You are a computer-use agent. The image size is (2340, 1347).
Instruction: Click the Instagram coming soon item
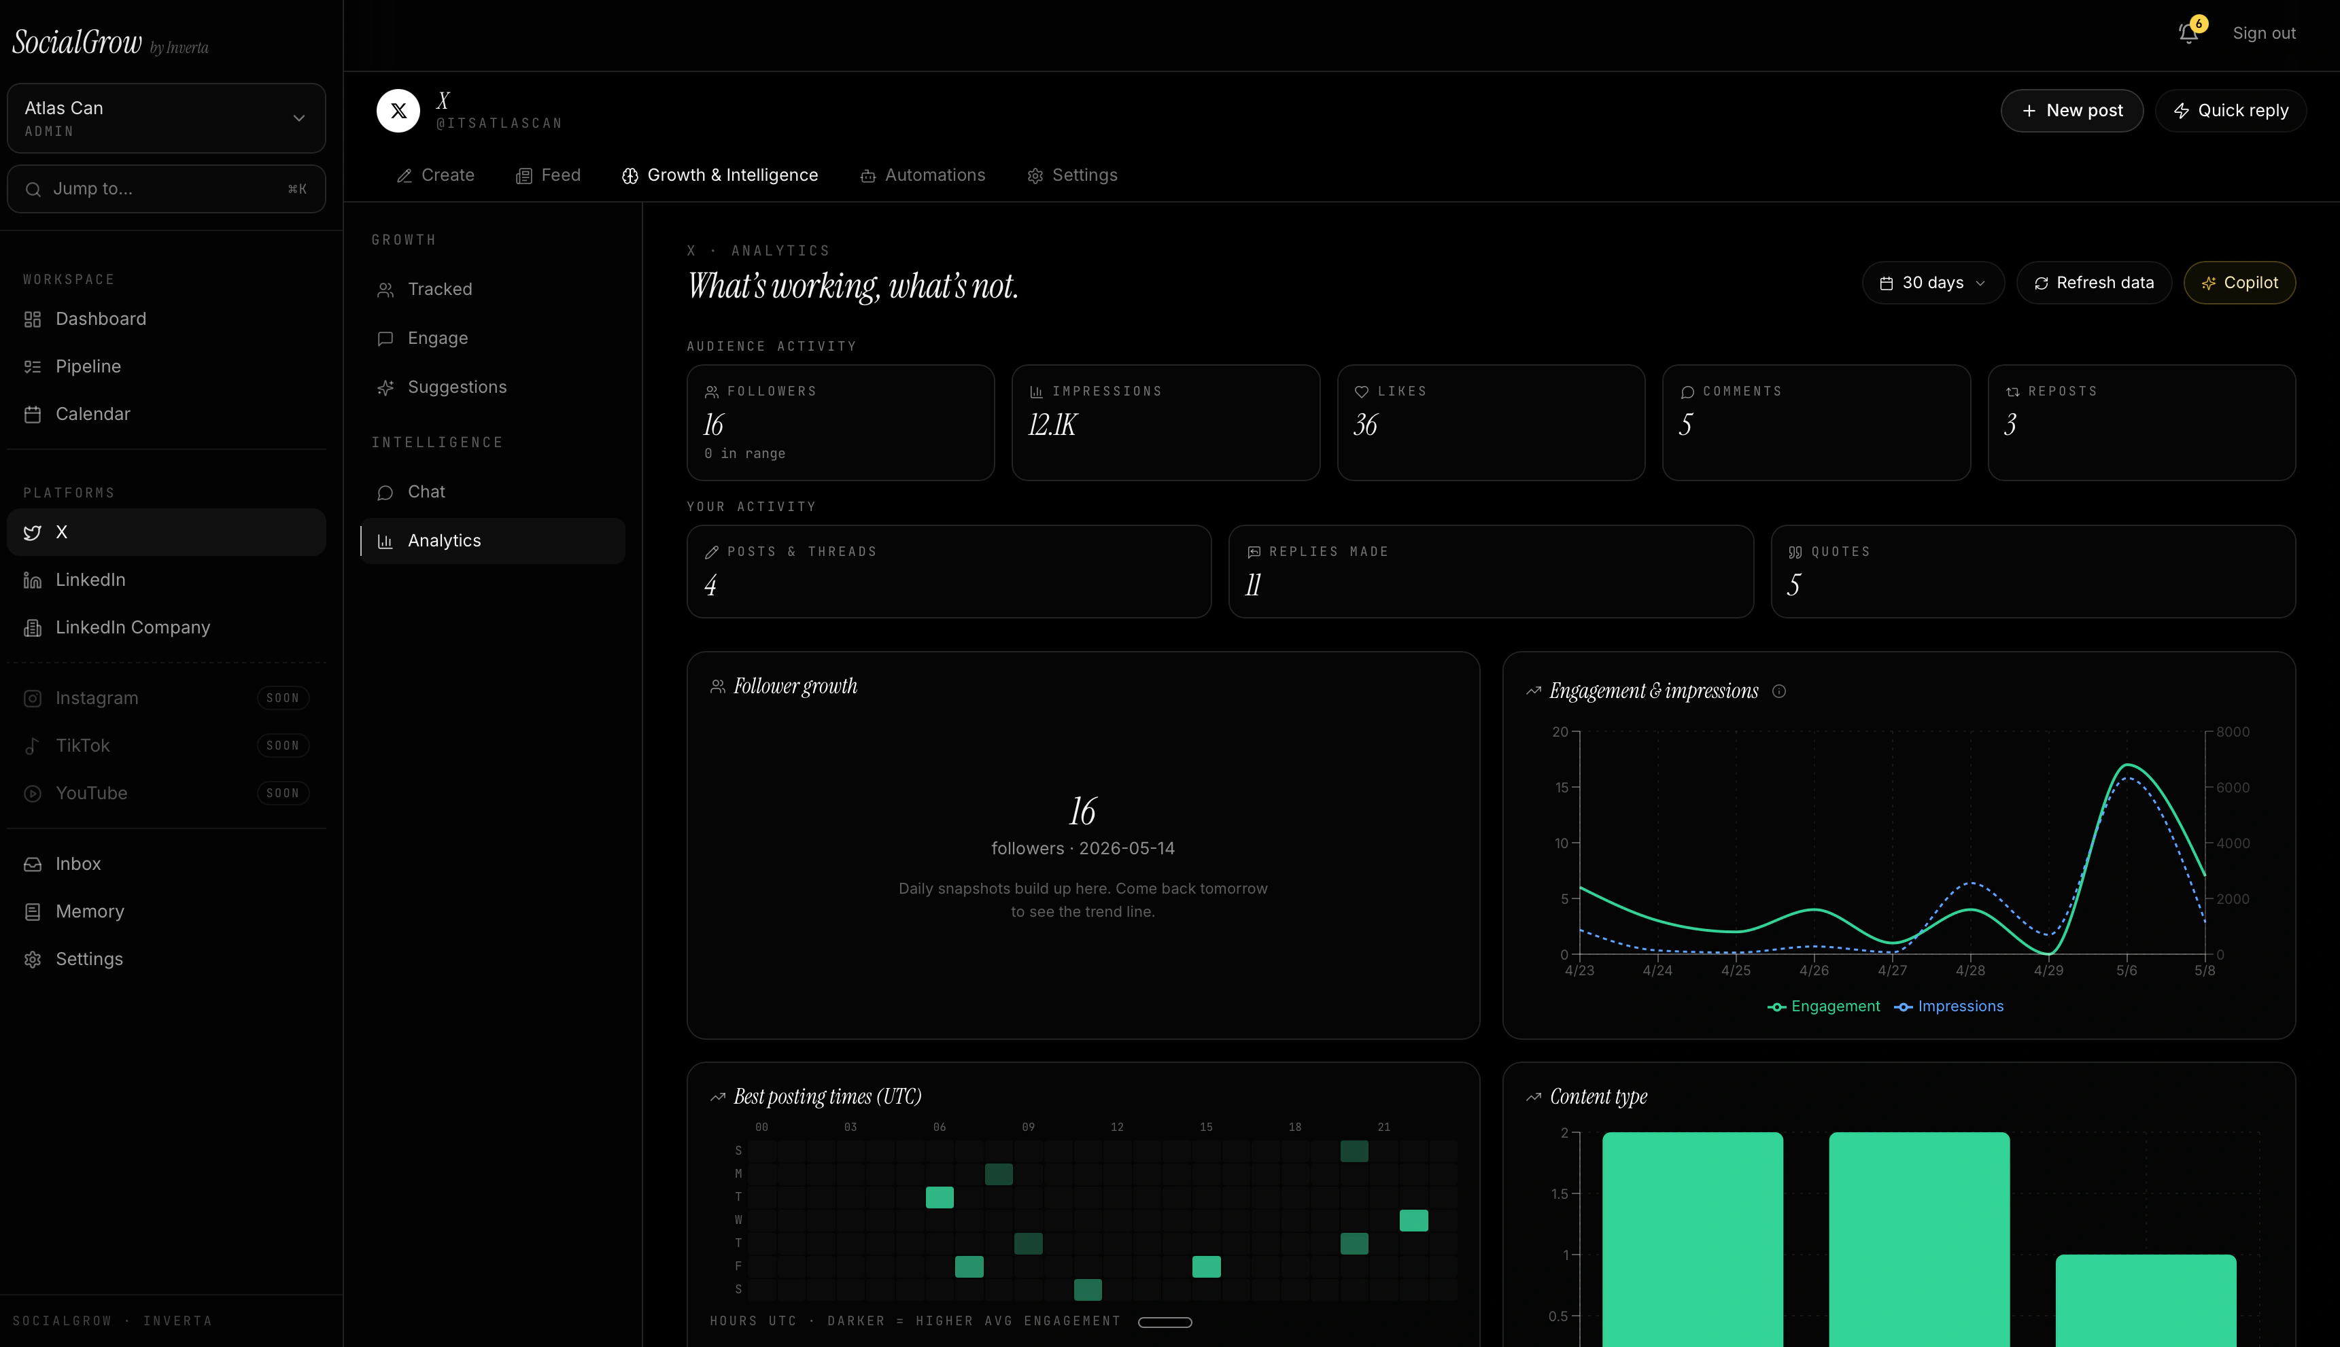coord(167,699)
